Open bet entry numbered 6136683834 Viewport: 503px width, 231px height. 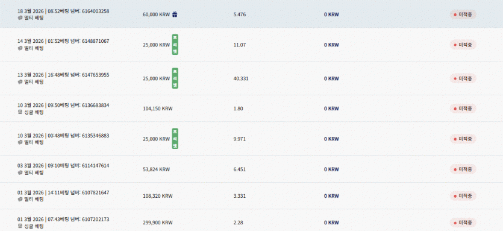tap(252, 109)
